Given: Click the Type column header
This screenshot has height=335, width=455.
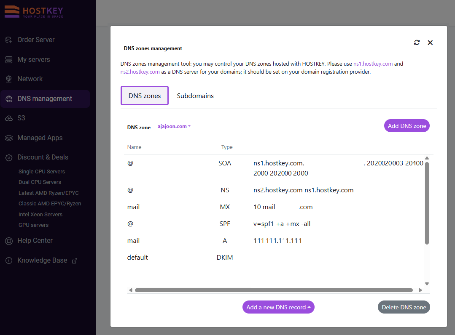Looking at the screenshot, I should coord(227,147).
